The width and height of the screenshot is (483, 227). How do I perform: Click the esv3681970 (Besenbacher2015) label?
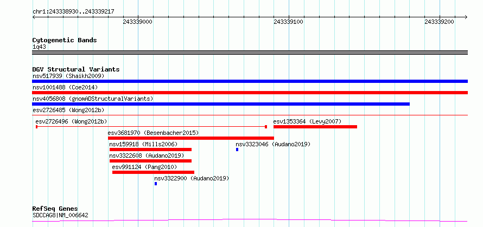click(x=153, y=133)
